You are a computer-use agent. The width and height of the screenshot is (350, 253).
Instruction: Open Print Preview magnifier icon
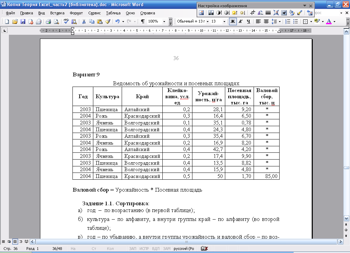56,21
